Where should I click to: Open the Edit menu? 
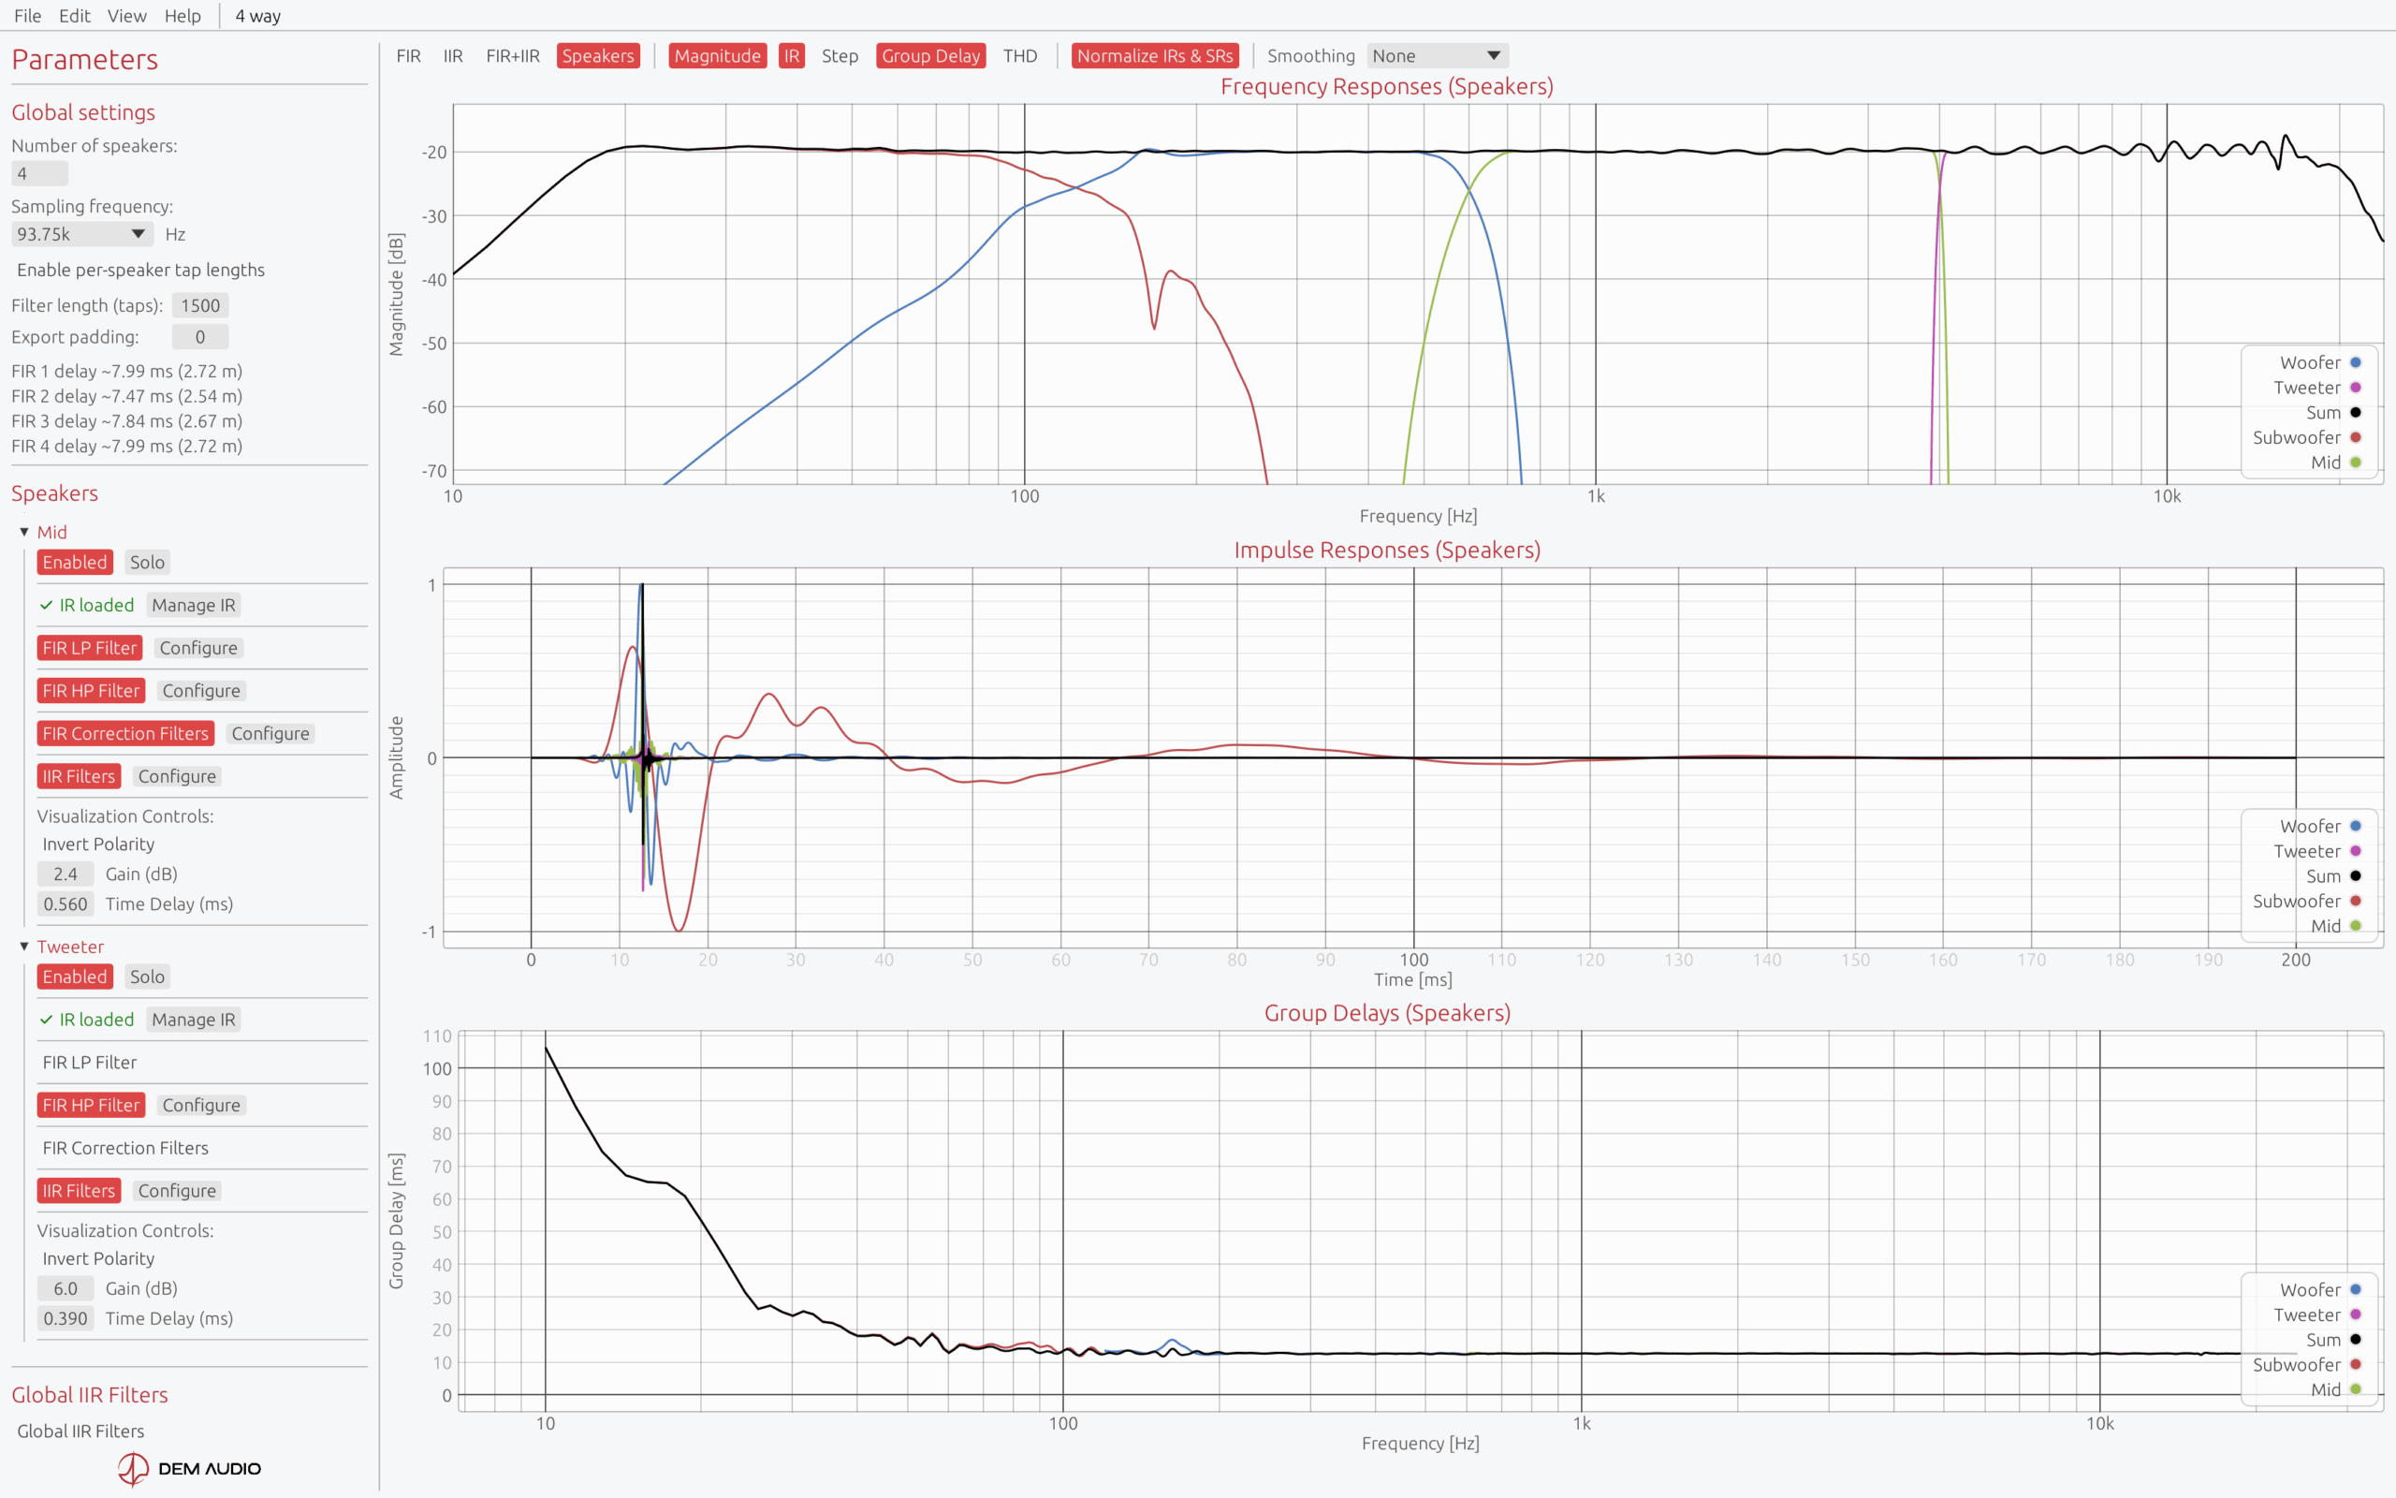pyautogui.click(x=74, y=16)
